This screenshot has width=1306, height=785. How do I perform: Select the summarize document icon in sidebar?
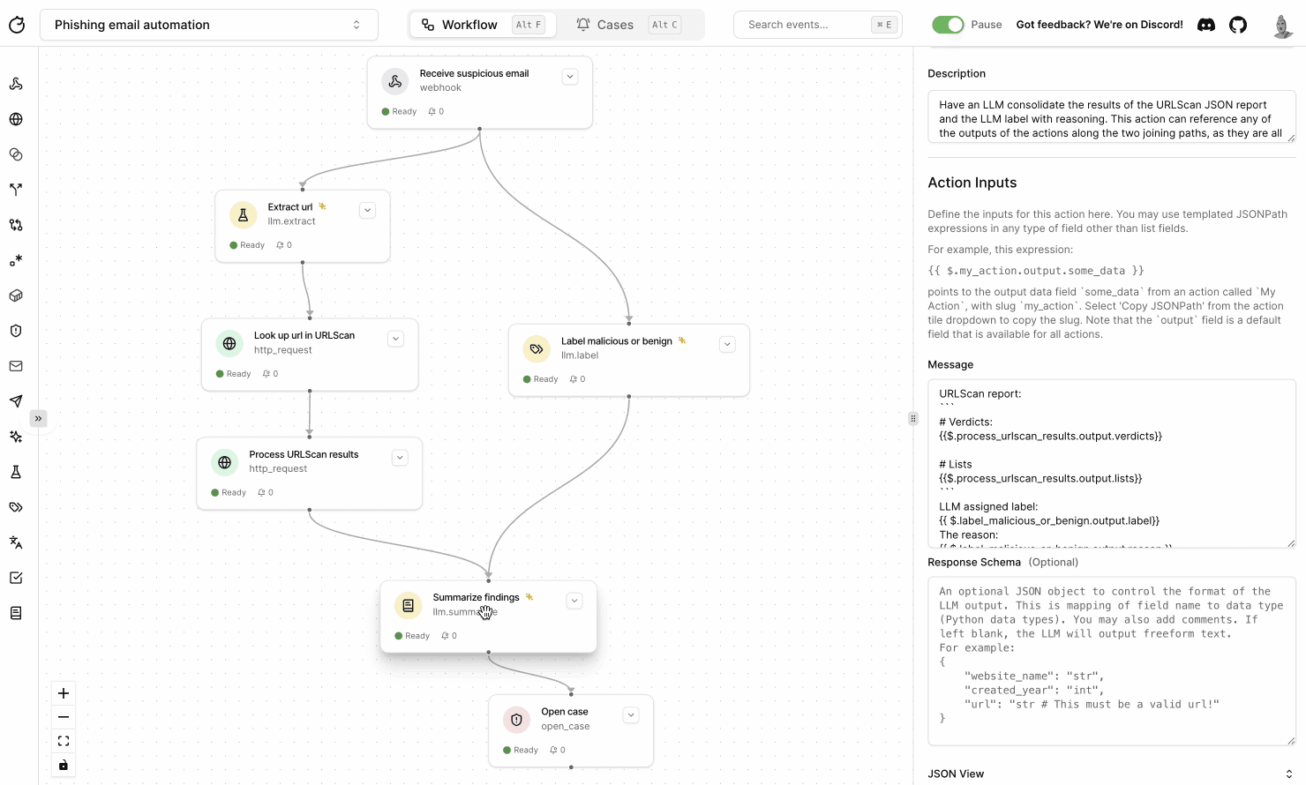click(16, 613)
